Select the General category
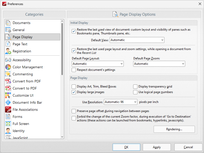The width and height of the screenshot is (204, 153). (x=33, y=30)
